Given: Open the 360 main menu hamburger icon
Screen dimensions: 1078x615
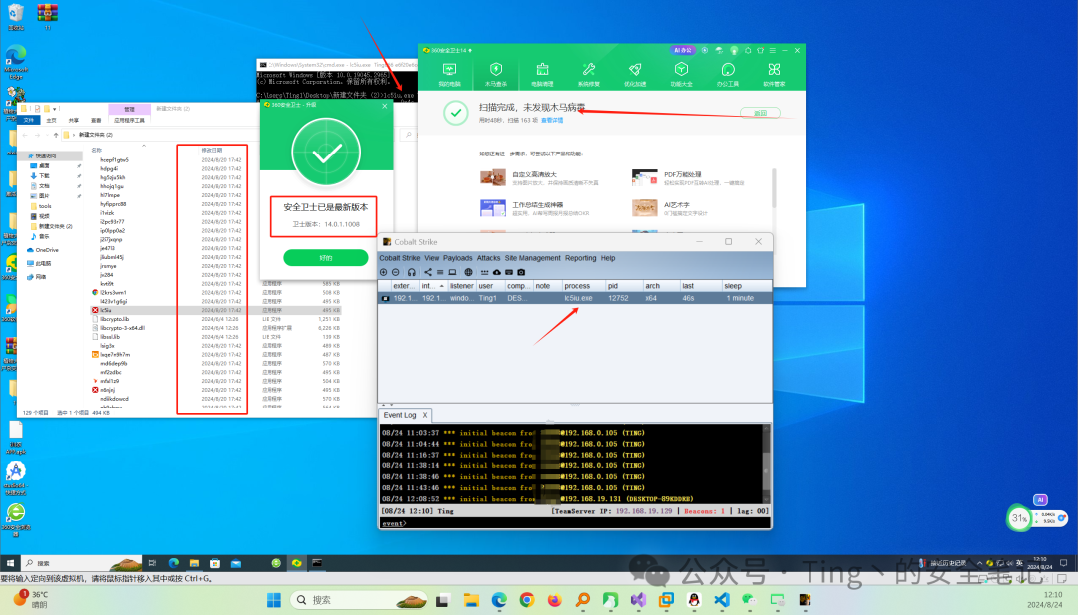Looking at the screenshot, I should tap(772, 50).
